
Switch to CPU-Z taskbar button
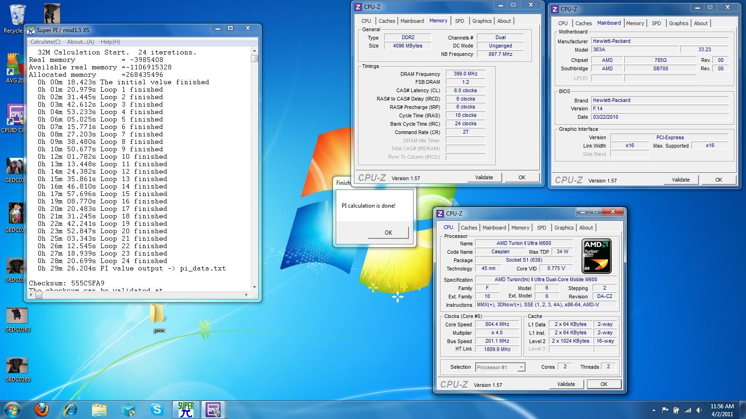[214, 410]
